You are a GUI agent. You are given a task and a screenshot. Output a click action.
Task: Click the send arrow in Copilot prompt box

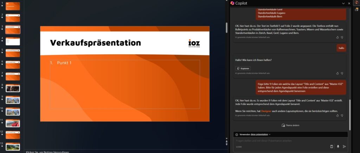(x=344, y=147)
